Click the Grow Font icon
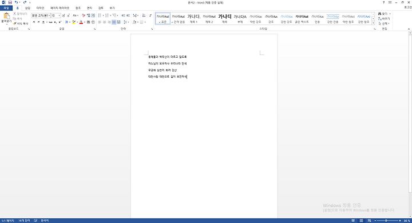The image size is (412, 223). (x=64, y=15)
